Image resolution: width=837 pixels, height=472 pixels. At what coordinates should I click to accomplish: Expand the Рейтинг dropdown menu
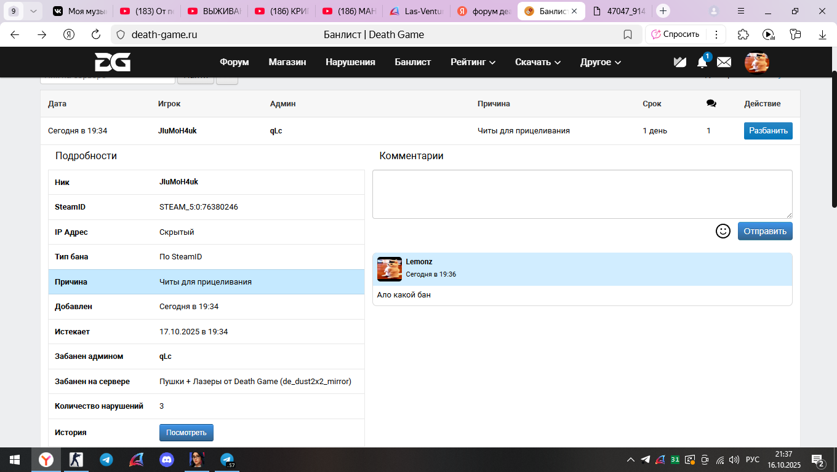473,62
